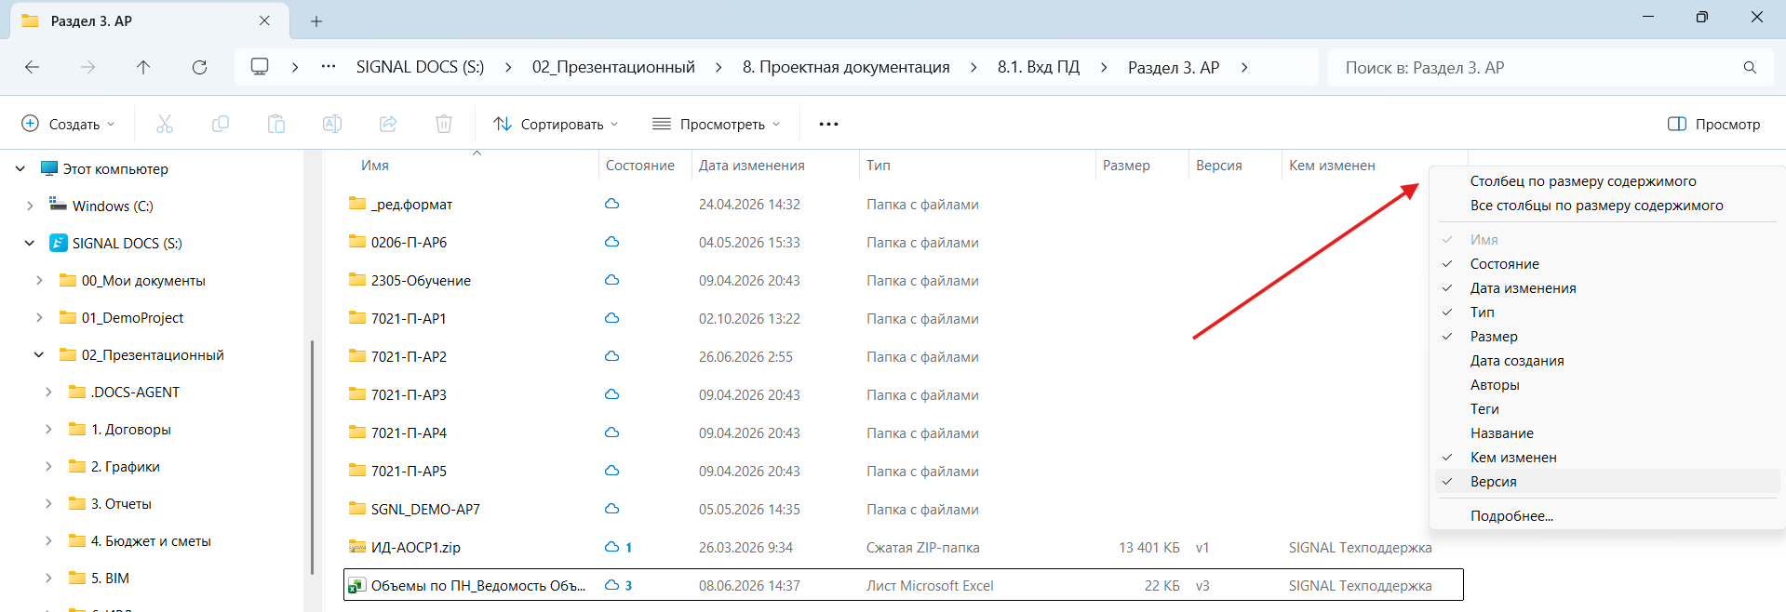Toggle the Просмотр preview pane button
The height and width of the screenshot is (612, 1786).
[1713, 124]
